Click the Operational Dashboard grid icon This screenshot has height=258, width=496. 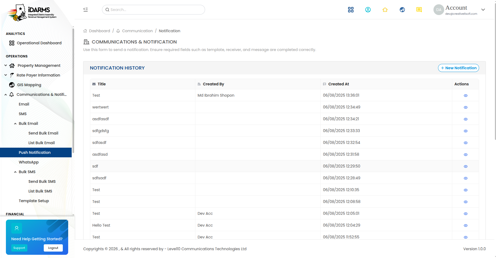point(12,43)
